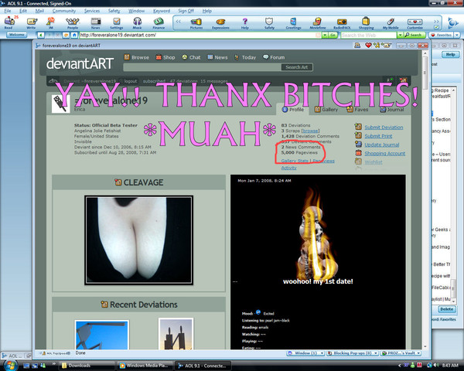Open the Shopping Account link
464x371 pixels.
point(384,153)
